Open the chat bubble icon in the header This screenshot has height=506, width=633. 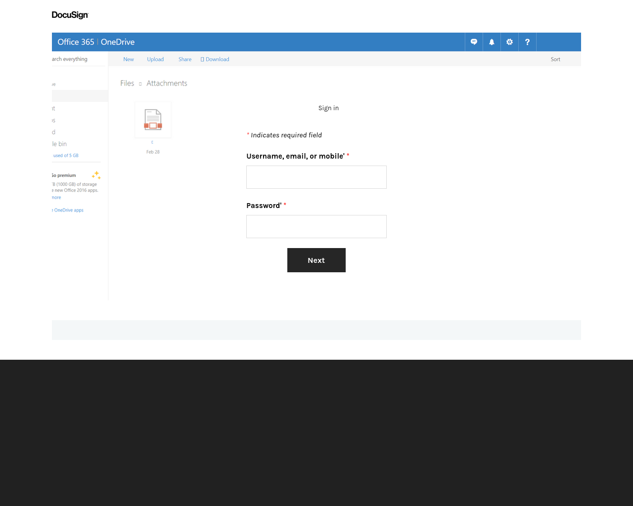click(474, 42)
